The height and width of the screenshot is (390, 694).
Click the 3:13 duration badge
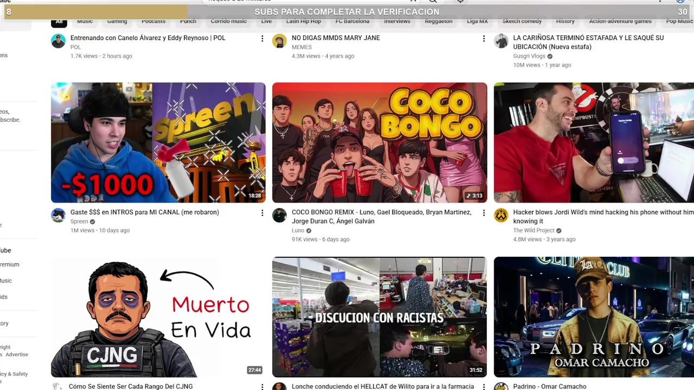tap(474, 196)
